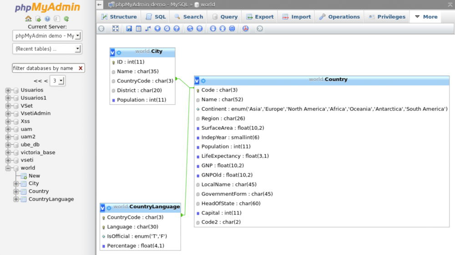Click the New link under world database

click(x=34, y=176)
